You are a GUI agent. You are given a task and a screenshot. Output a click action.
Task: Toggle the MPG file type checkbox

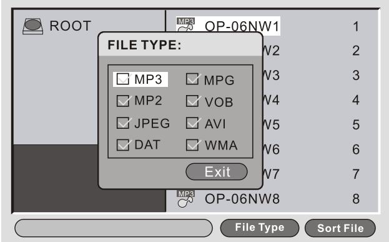[x=192, y=79]
